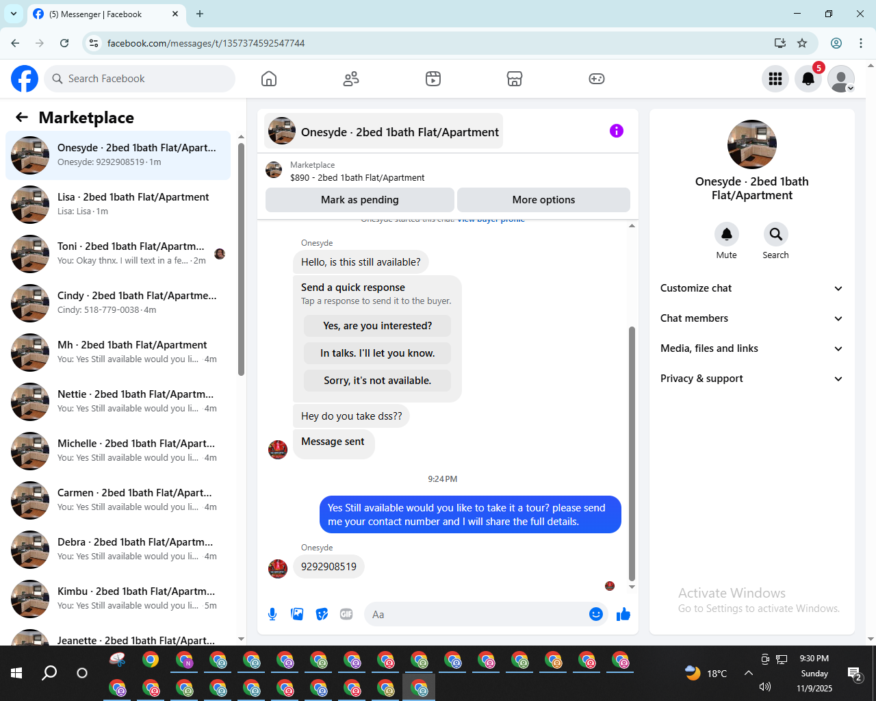Show hidden system tray icons chevron

tap(749, 673)
